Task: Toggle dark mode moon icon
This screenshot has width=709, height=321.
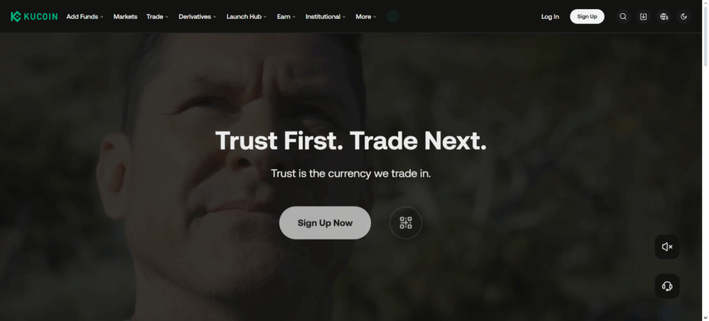Action: pyautogui.click(x=683, y=17)
